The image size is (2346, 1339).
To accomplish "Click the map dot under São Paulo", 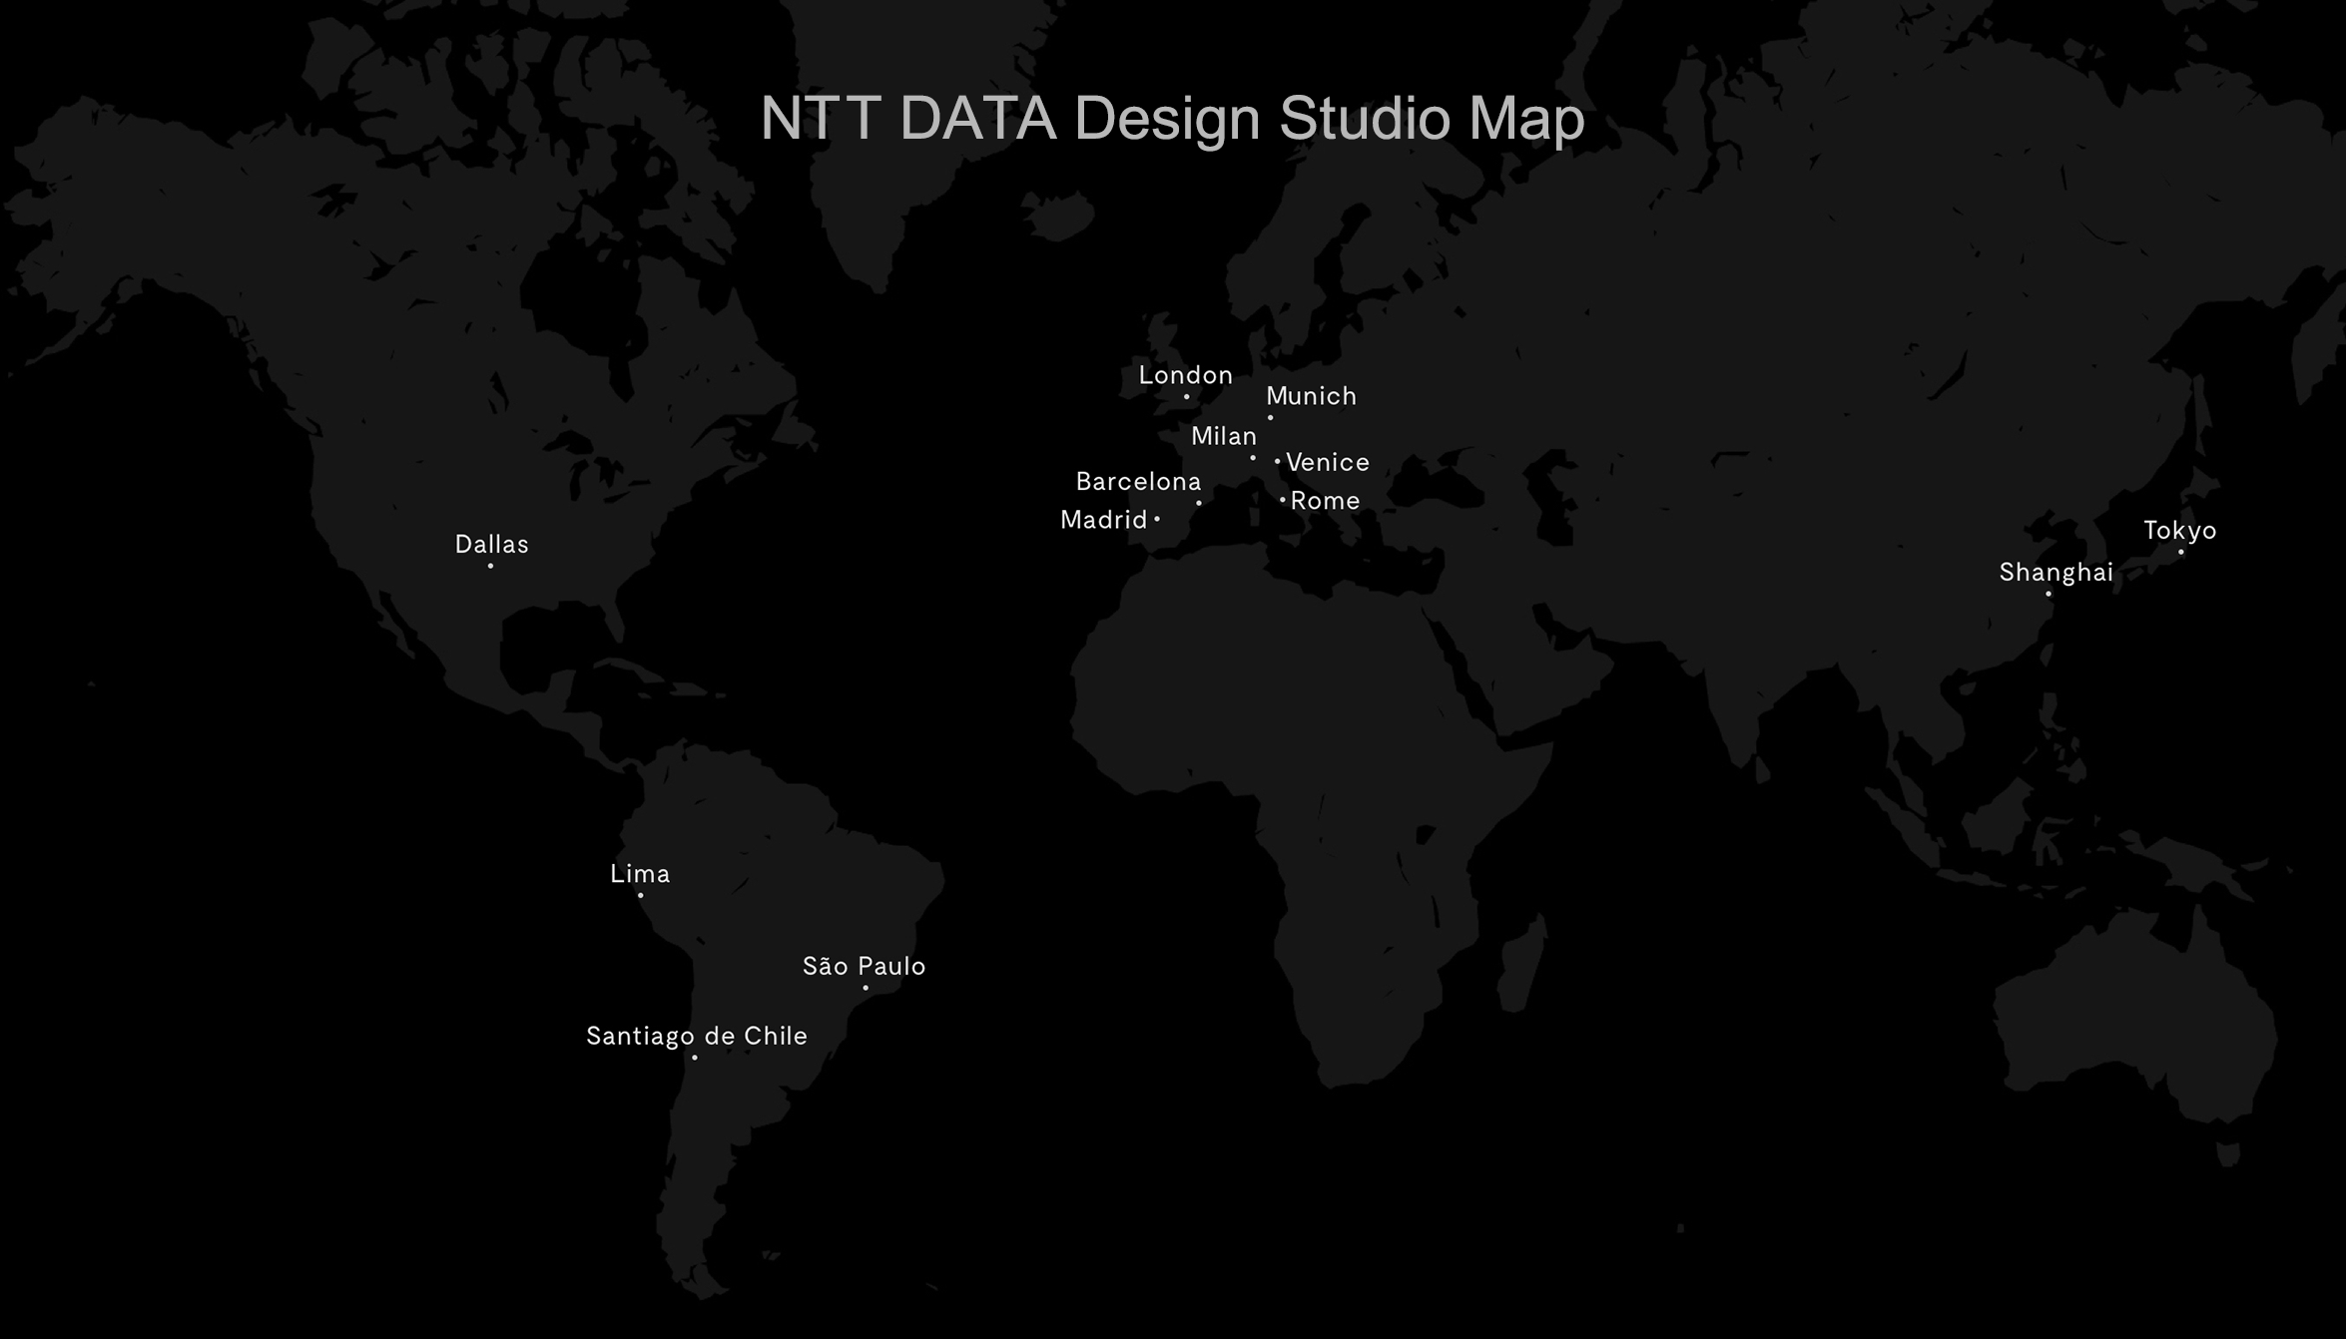I will point(866,988).
